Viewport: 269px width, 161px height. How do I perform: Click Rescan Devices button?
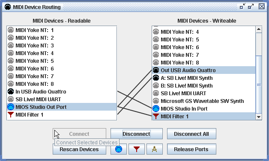click(x=79, y=149)
